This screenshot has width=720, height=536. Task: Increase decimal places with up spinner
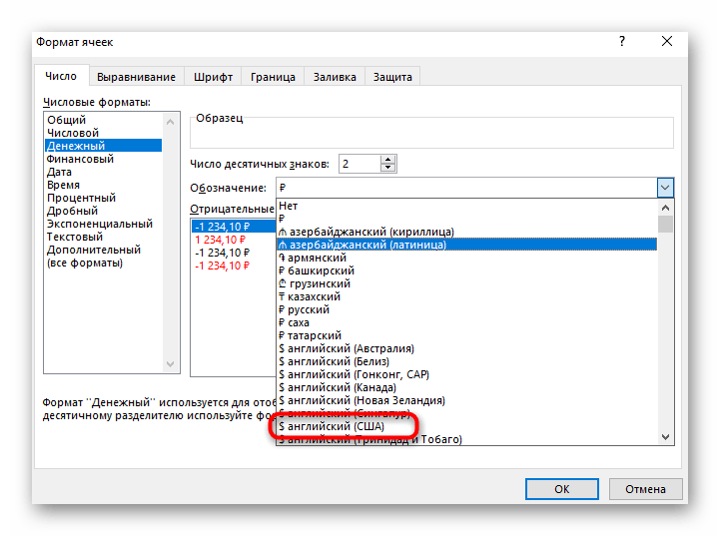point(388,160)
